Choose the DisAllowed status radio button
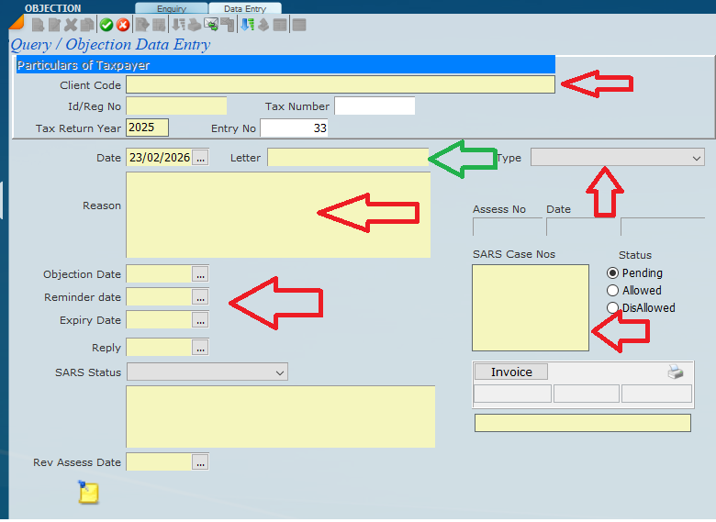 tap(613, 308)
